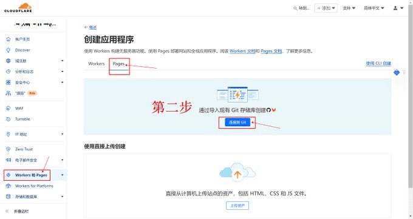The width and height of the screenshot is (413, 219).
Task: Switch to the Workers tab
Action: [97, 64]
